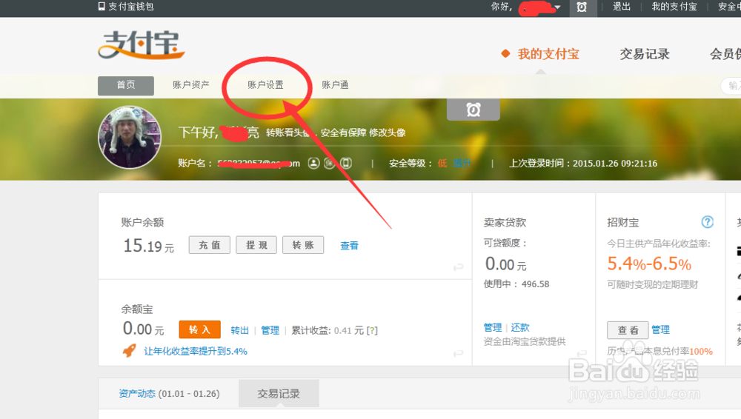Viewport: 741px width, 419px height.
Task: Click the 查看 link beside account balance
Action: (349, 246)
